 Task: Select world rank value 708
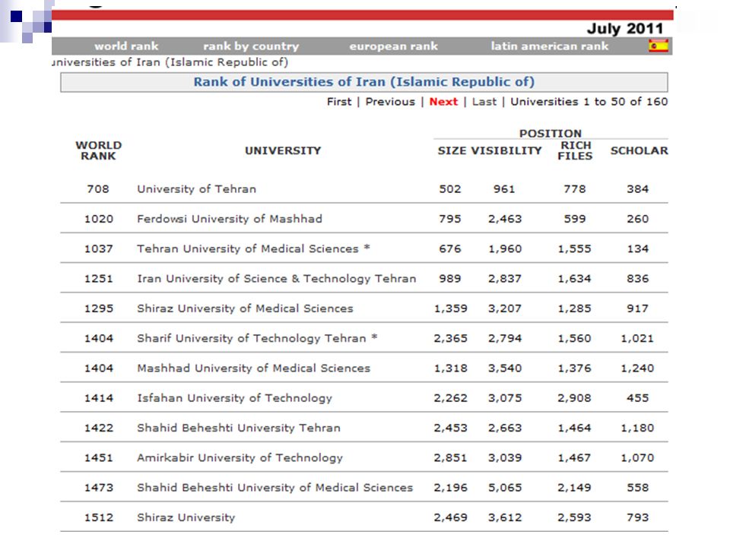[98, 189]
